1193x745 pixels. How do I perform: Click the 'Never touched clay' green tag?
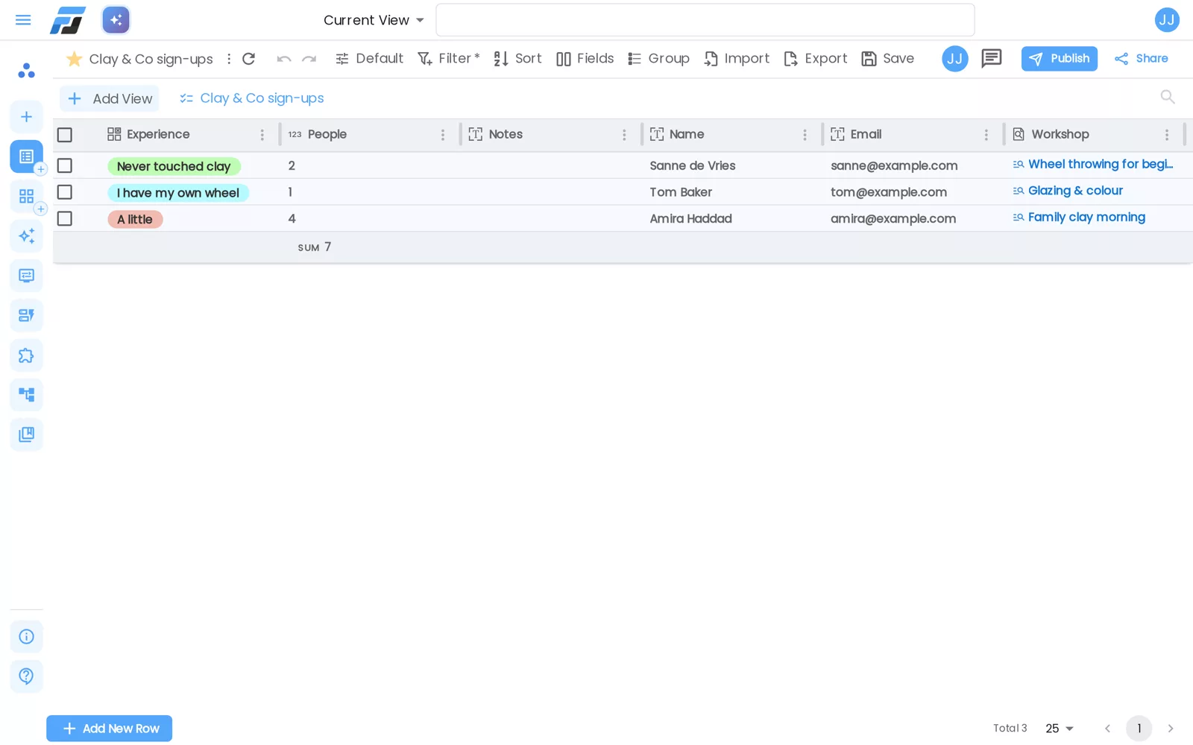174,166
